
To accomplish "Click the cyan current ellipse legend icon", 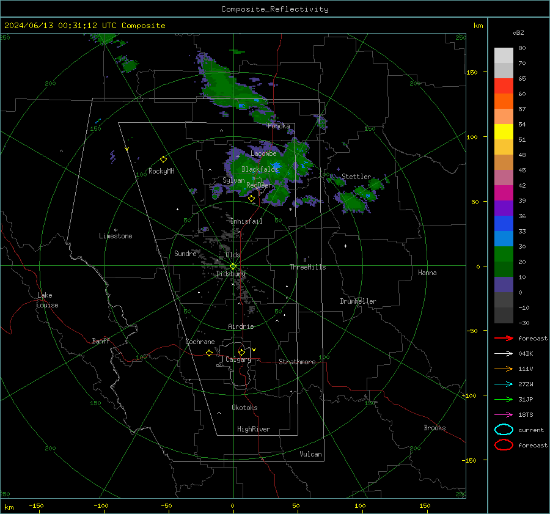I will coord(504,430).
